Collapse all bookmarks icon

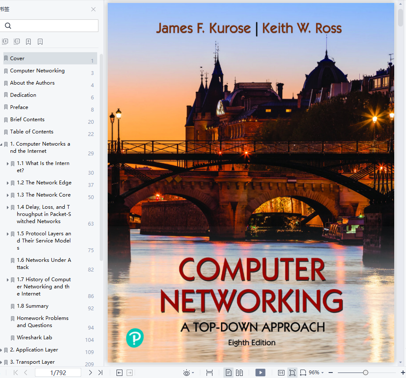[17, 41]
